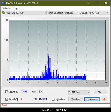The image size is (111, 112).
Task: Click the POF value 0
Action: pos(22,99)
